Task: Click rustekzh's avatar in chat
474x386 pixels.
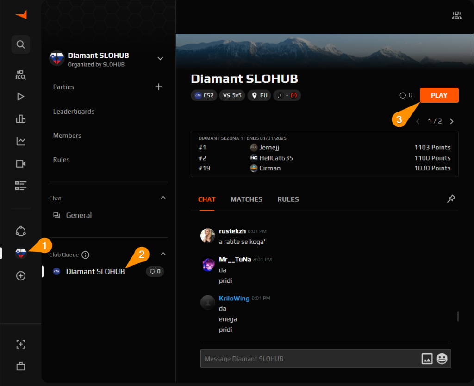Action: [x=208, y=236]
